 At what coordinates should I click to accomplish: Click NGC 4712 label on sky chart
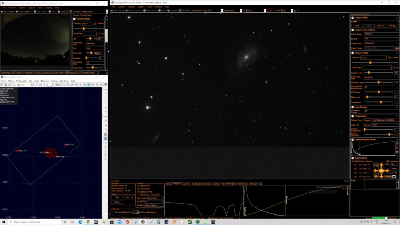click(70, 145)
